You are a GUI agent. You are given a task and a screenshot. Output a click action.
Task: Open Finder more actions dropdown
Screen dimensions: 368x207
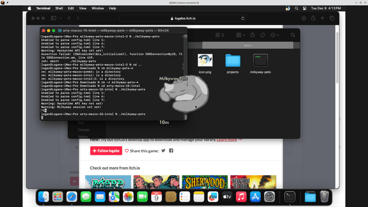[275, 35]
